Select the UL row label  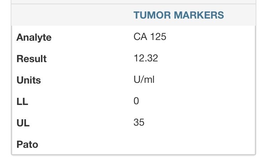(x=23, y=123)
